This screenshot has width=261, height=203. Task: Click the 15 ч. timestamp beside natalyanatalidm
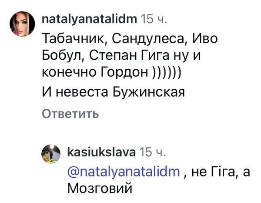click(x=154, y=19)
